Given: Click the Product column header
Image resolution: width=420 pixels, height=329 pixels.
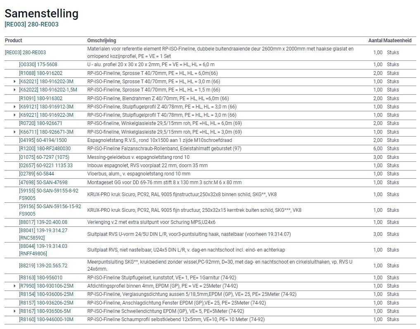Looking at the screenshot, I should point(14,41).
